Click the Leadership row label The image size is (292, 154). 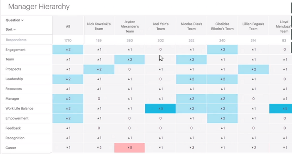tap(14, 79)
